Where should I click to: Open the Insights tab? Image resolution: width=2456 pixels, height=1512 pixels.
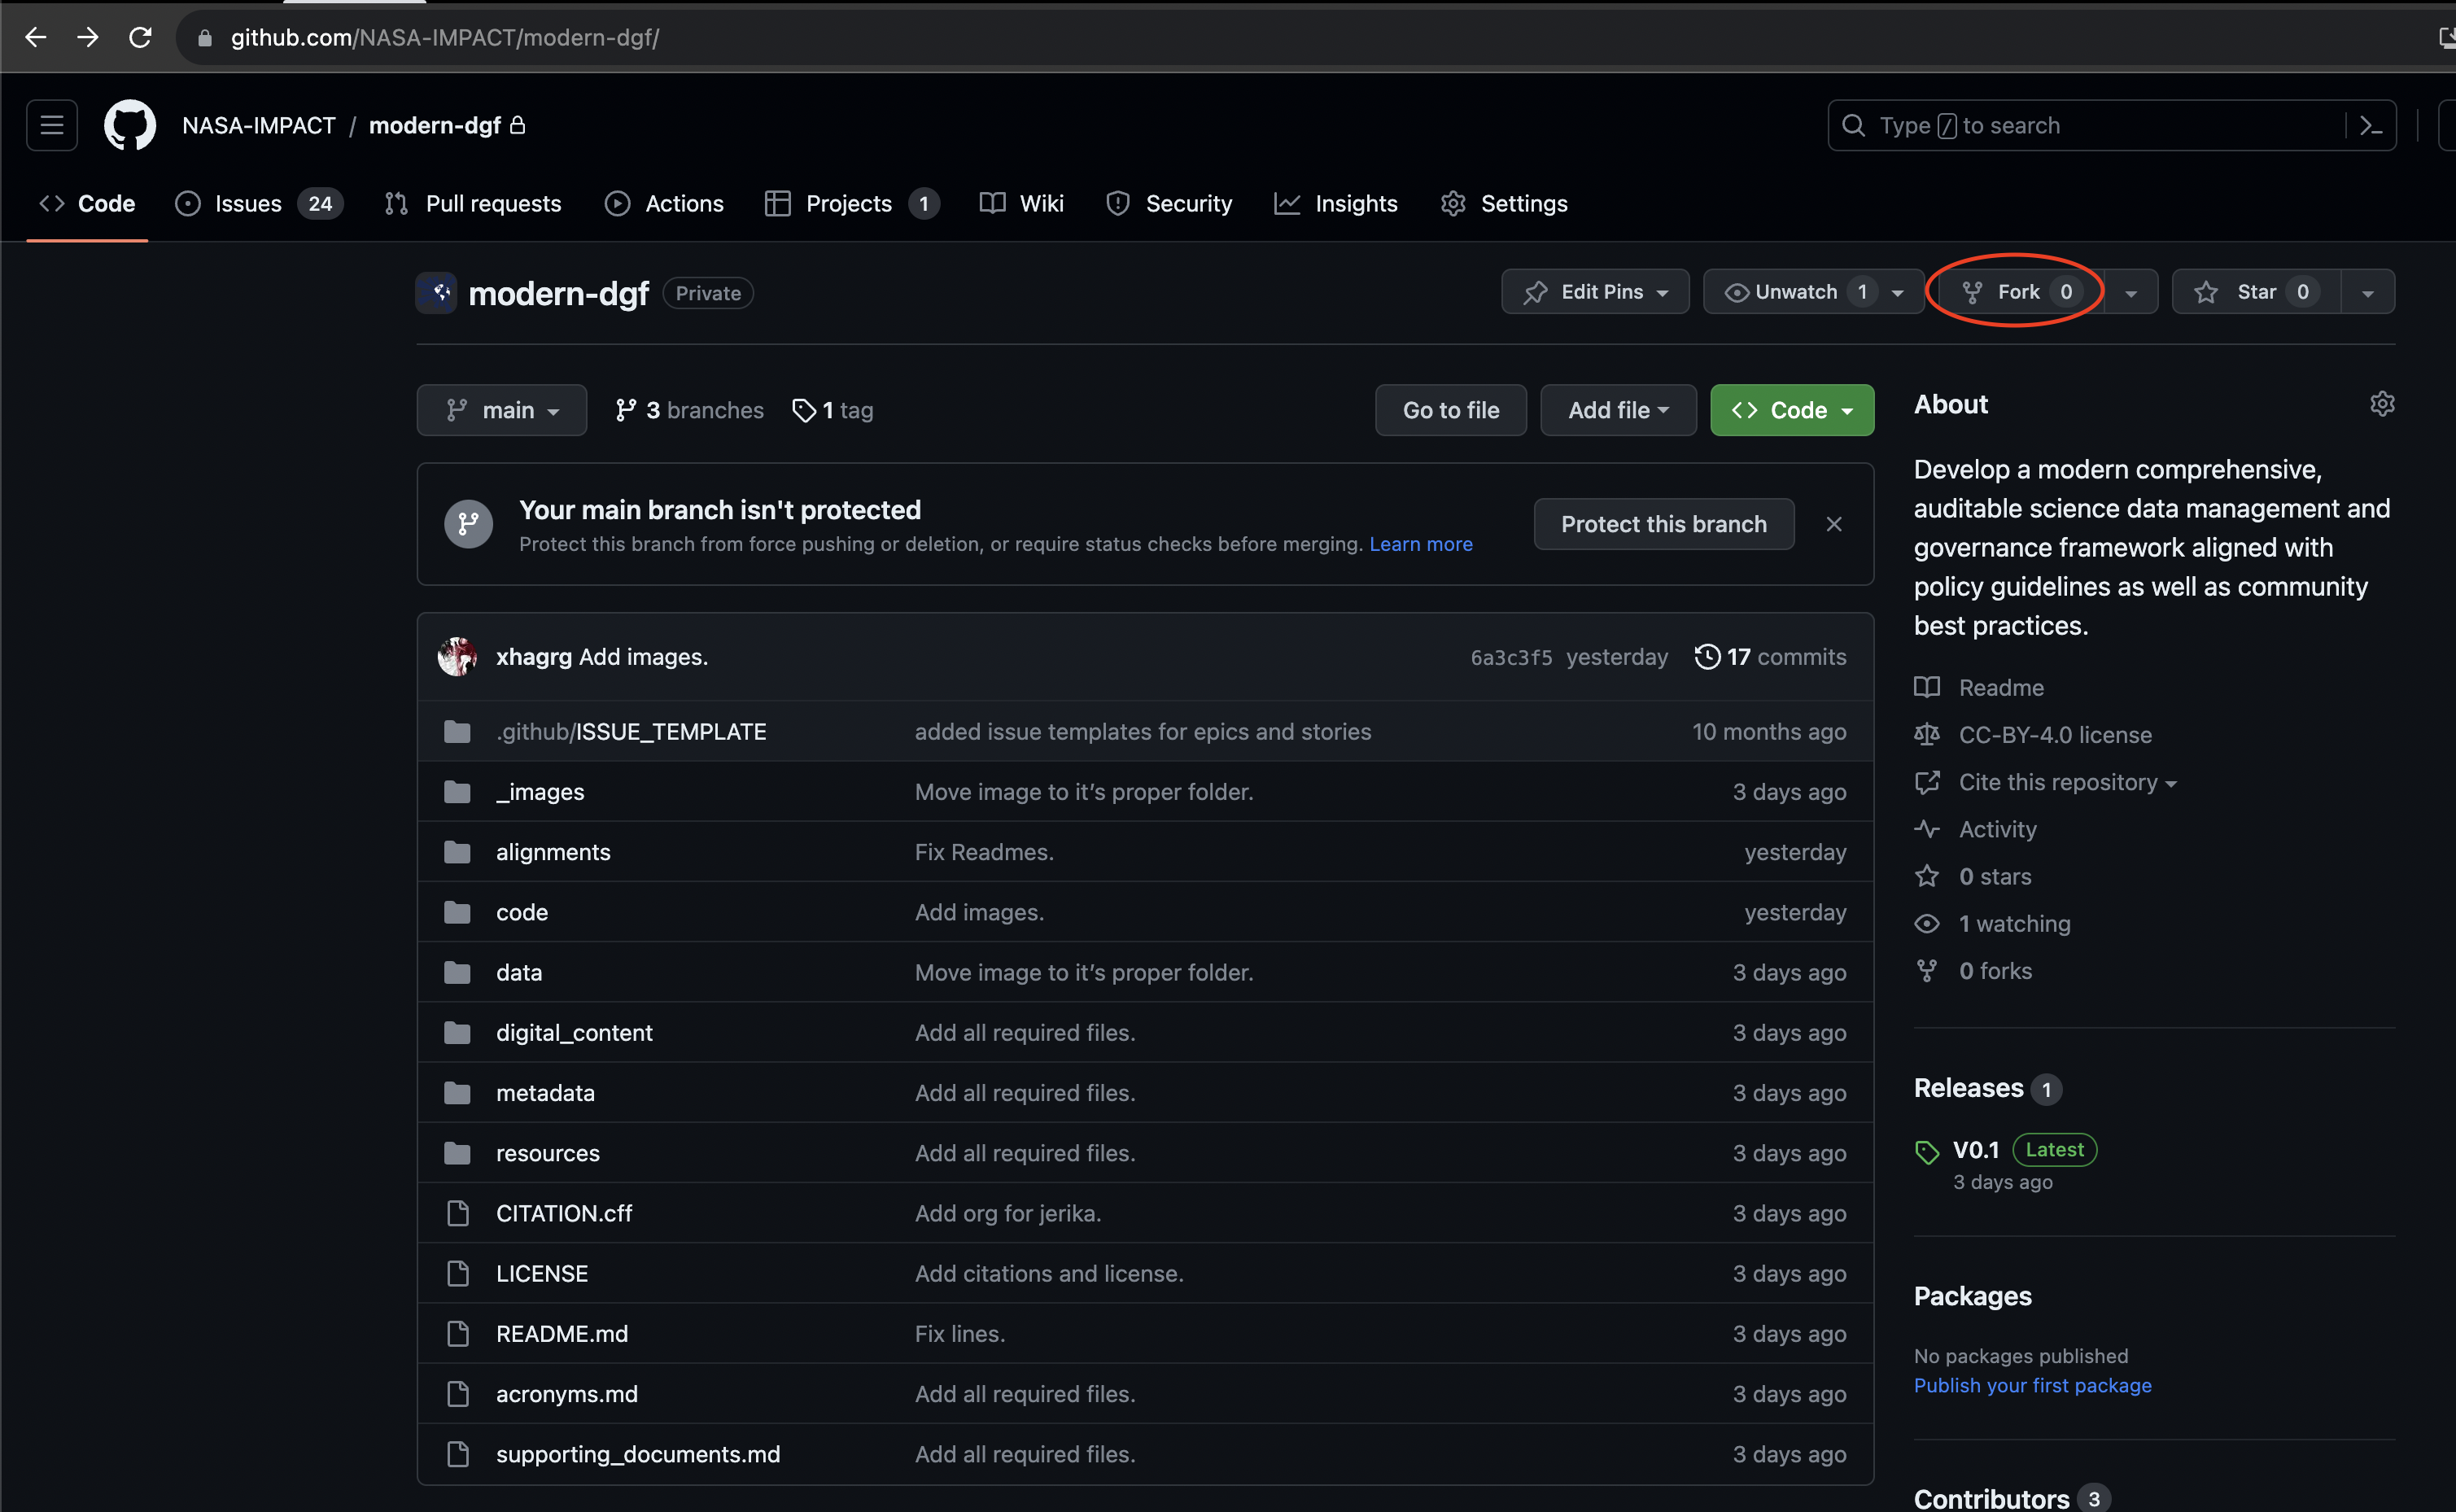(x=1355, y=204)
